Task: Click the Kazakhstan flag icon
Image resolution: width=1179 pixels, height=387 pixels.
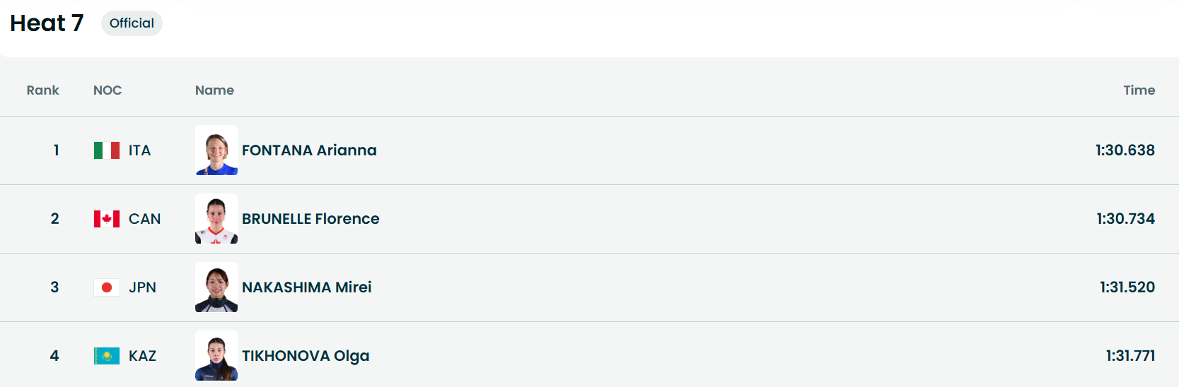Action: tap(107, 356)
